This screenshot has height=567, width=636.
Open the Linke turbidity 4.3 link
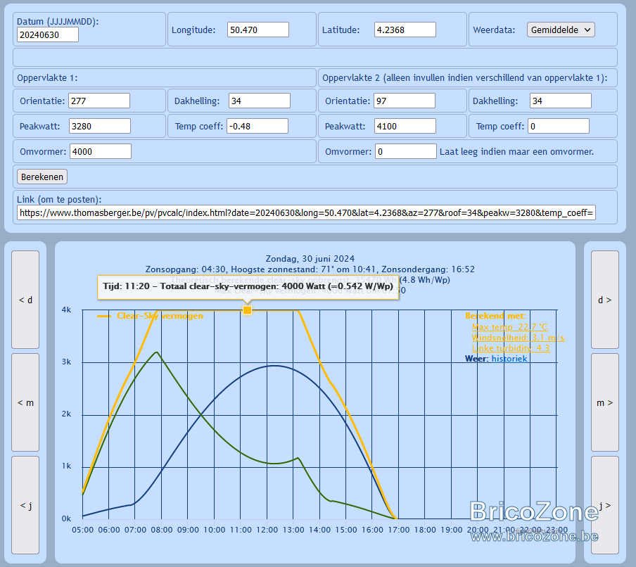click(510, 348)
